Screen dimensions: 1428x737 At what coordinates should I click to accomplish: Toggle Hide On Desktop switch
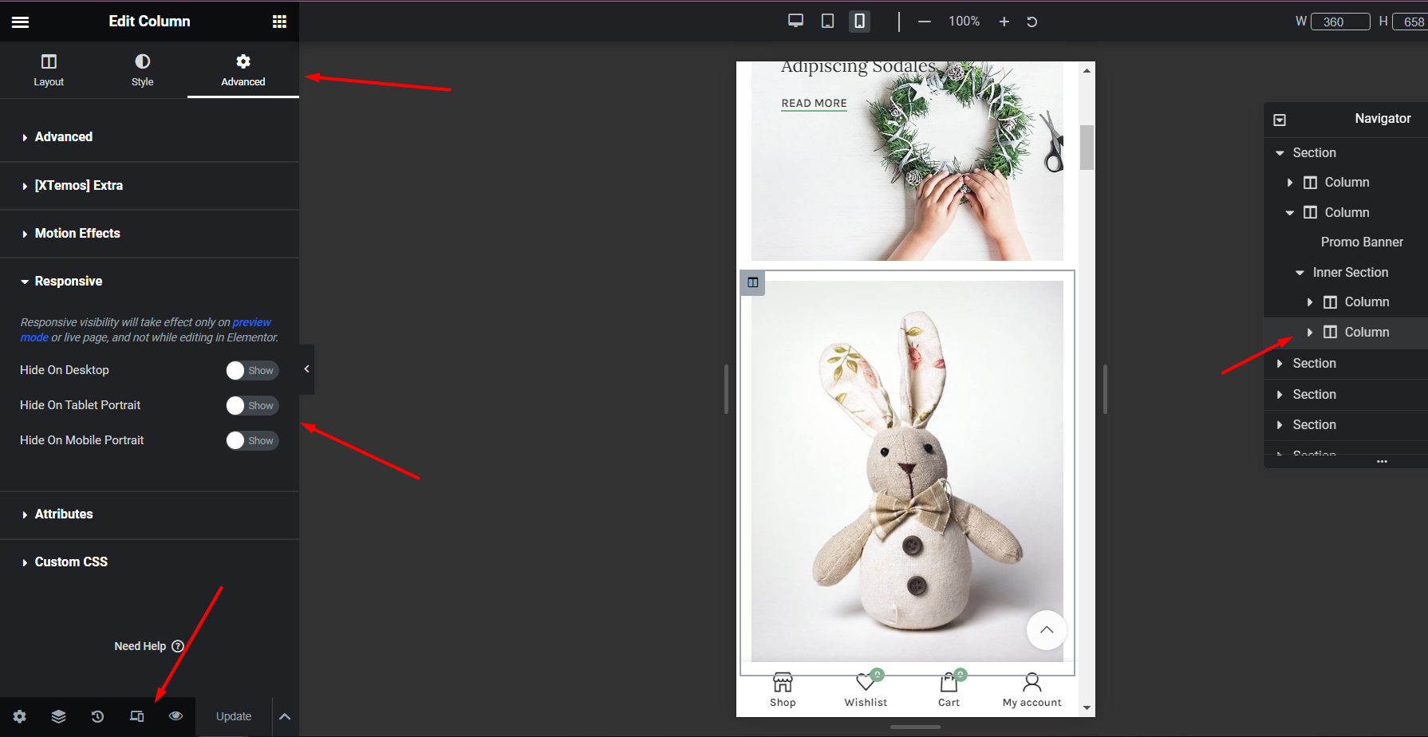coord(252,370)
